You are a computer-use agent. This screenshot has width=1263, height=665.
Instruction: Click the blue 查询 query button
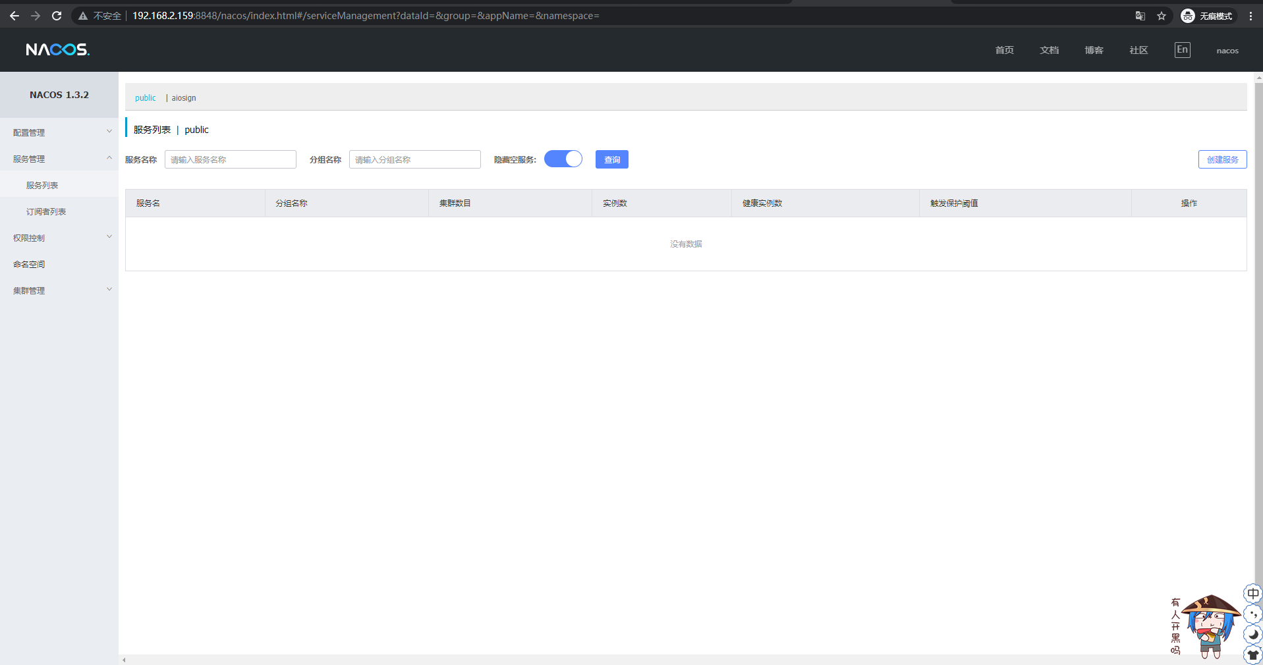tap(612, 159)
